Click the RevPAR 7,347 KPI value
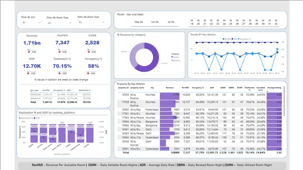The image size is (303, 170). click(62, 43)
